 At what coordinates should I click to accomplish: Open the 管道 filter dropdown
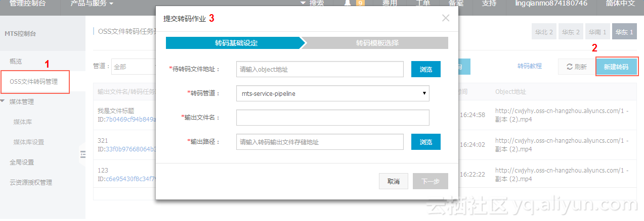point(134,66)
